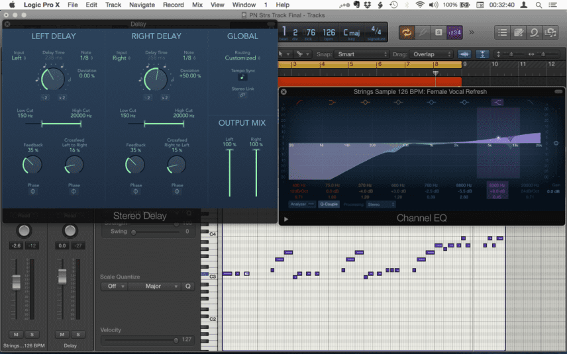The height and width of the screenshot is (354, 567).
Task: Toggle the EQ low shelf band icon
Action: click(333, 103)
